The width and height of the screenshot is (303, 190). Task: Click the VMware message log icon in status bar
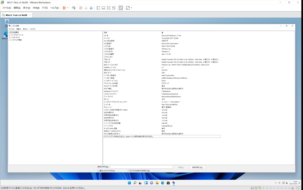tap(298, 188)
